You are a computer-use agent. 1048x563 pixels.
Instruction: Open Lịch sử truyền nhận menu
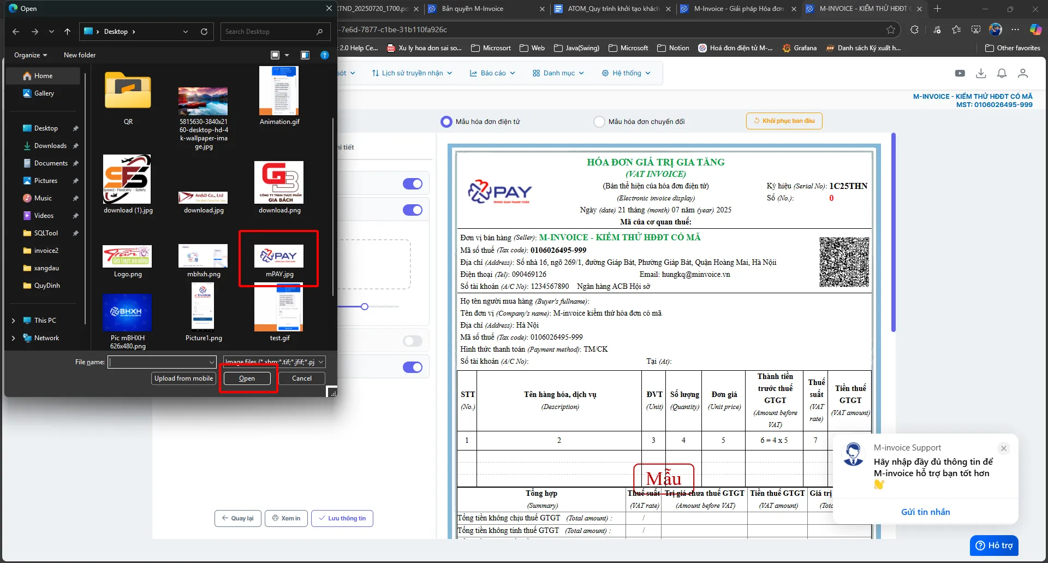[x=412, y=73]
